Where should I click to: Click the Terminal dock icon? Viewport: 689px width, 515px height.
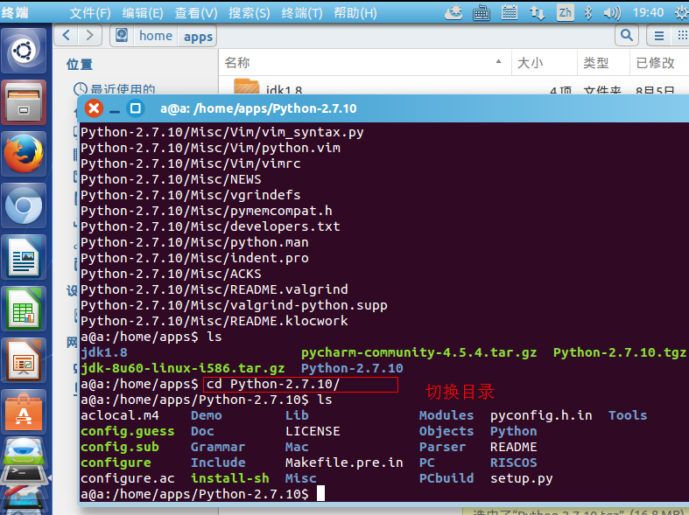(24, 474)
